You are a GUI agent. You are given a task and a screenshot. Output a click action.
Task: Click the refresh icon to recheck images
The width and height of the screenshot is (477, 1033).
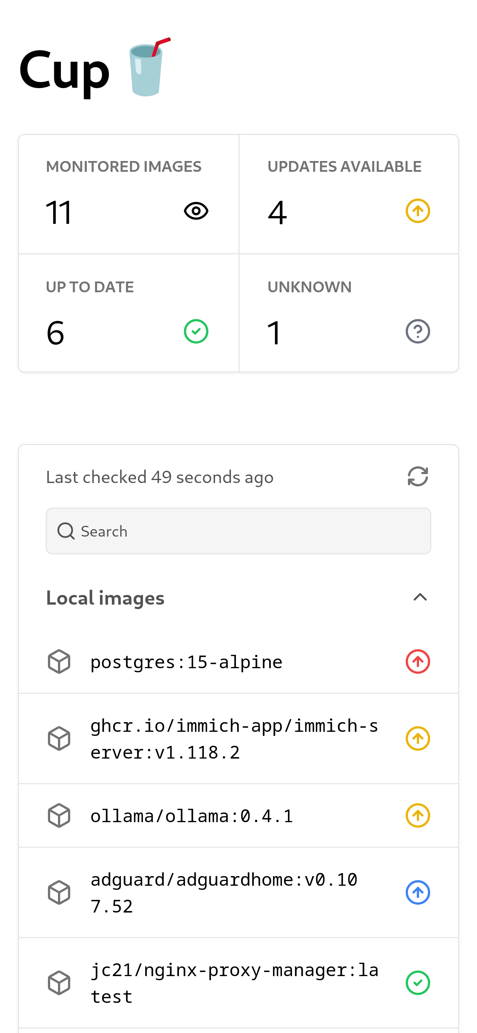tap(418, 476)
